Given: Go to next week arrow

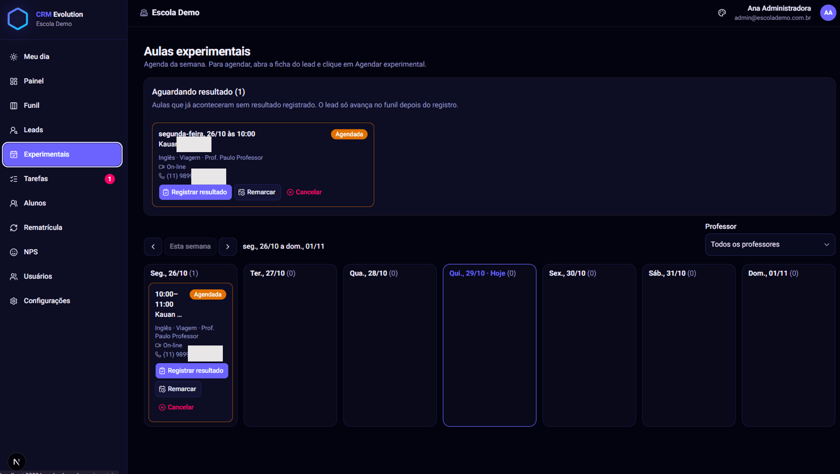Looking at the screenshot, I should (227, 246).
